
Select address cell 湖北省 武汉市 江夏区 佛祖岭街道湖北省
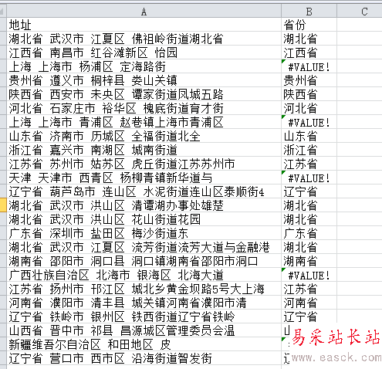pos(144,39)
